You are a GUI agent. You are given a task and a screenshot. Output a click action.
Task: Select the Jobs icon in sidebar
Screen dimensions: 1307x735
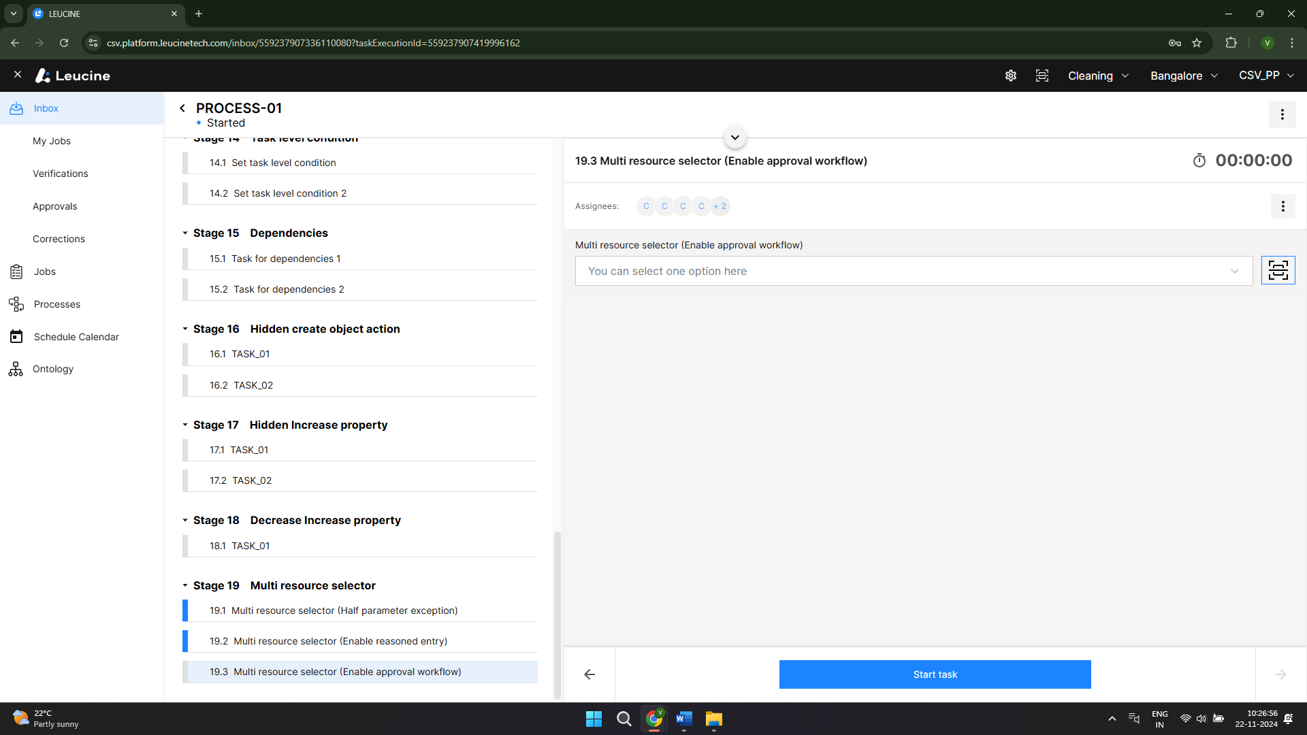[16, 271]
